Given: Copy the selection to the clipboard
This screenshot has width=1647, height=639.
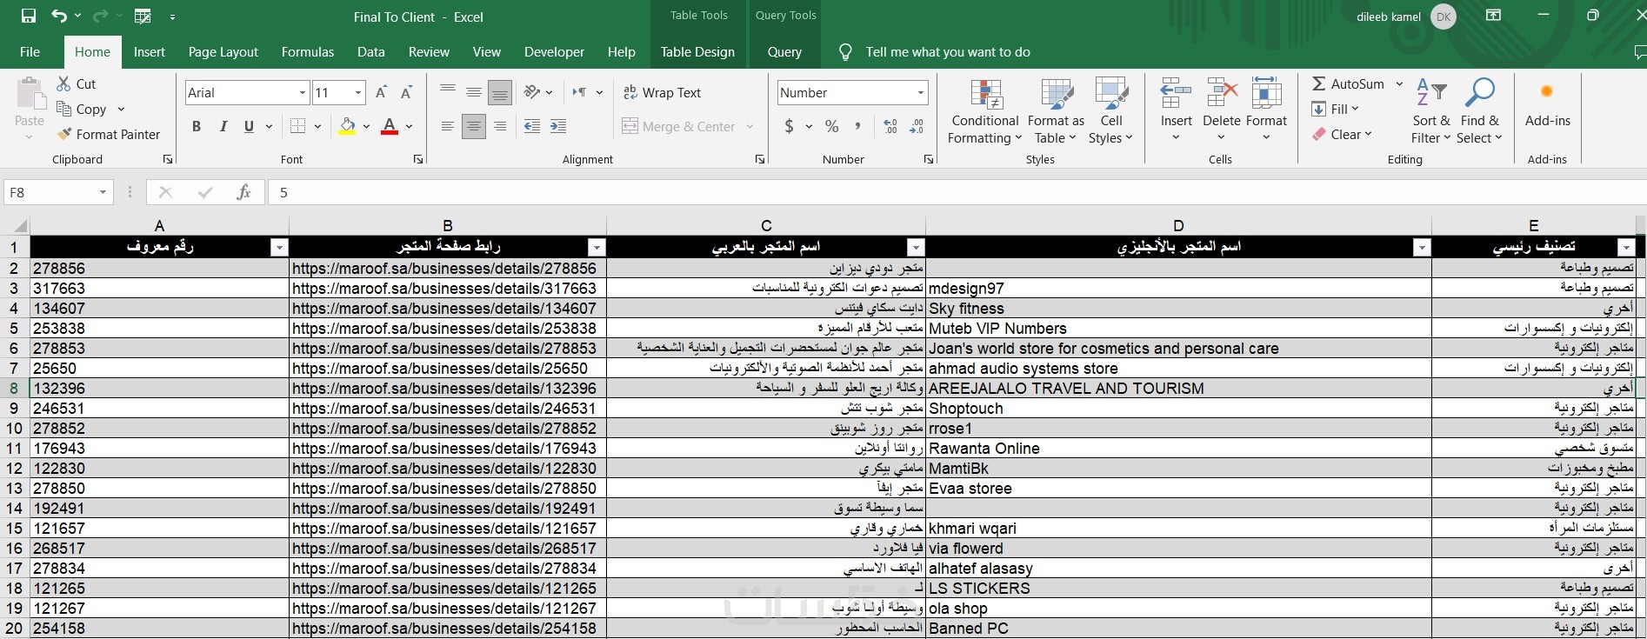Looking at the screenshot, I should [x=81, y=109].
